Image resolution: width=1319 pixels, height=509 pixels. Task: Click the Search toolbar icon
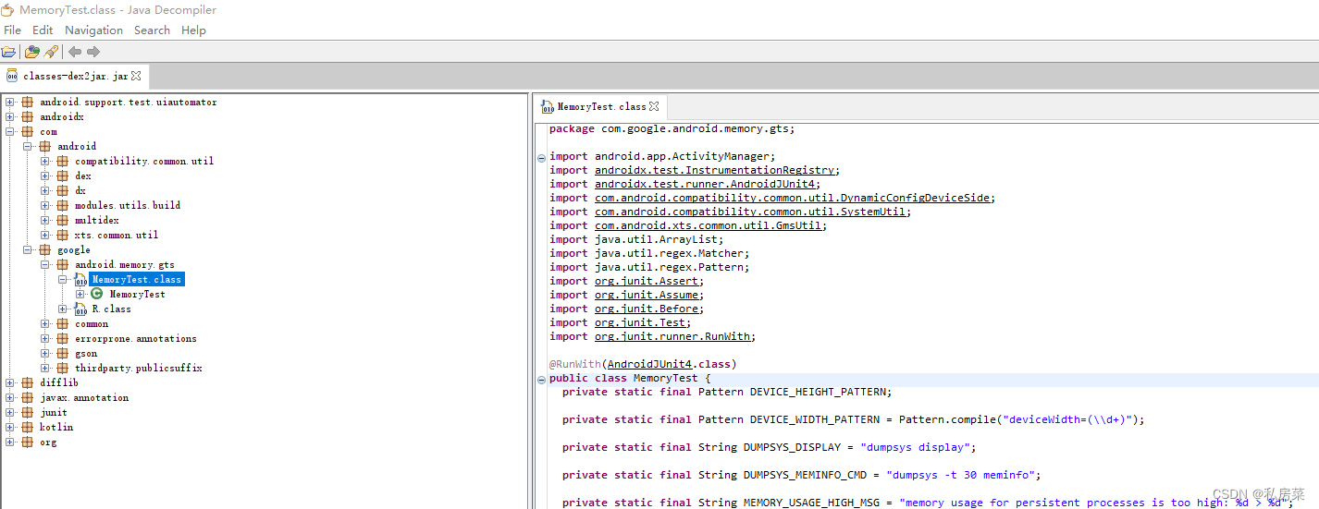[x=51, y=52]
